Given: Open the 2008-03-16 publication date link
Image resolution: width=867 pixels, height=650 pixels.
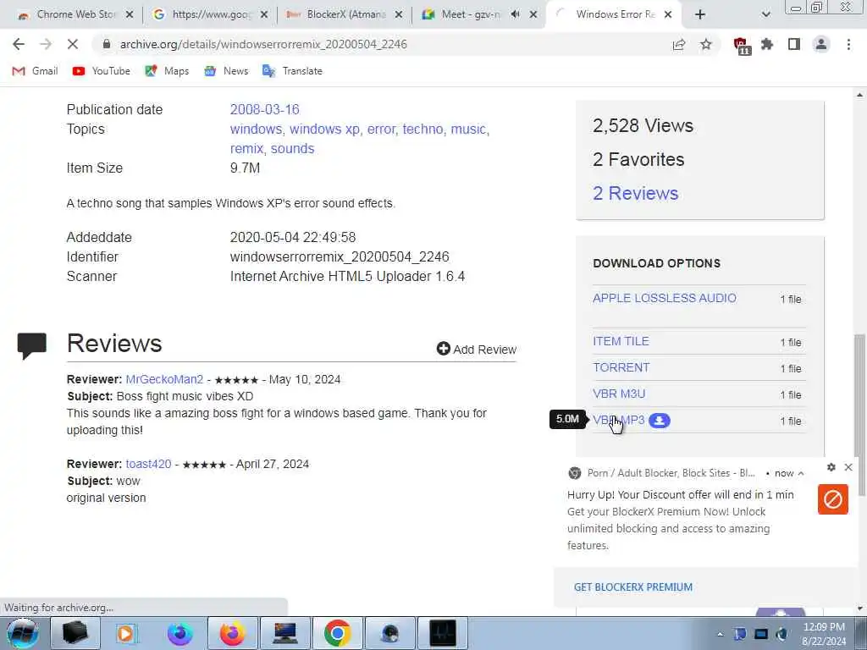Looking at the screenshot, I should (x=264, y=109).
